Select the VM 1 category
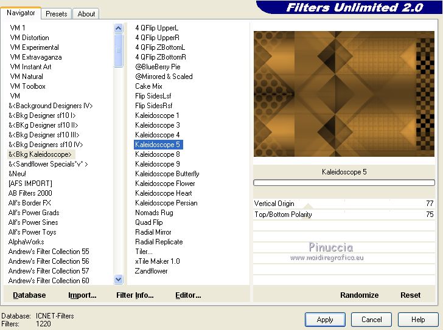This screenshot has width=443, height=330. click(18, 27)
